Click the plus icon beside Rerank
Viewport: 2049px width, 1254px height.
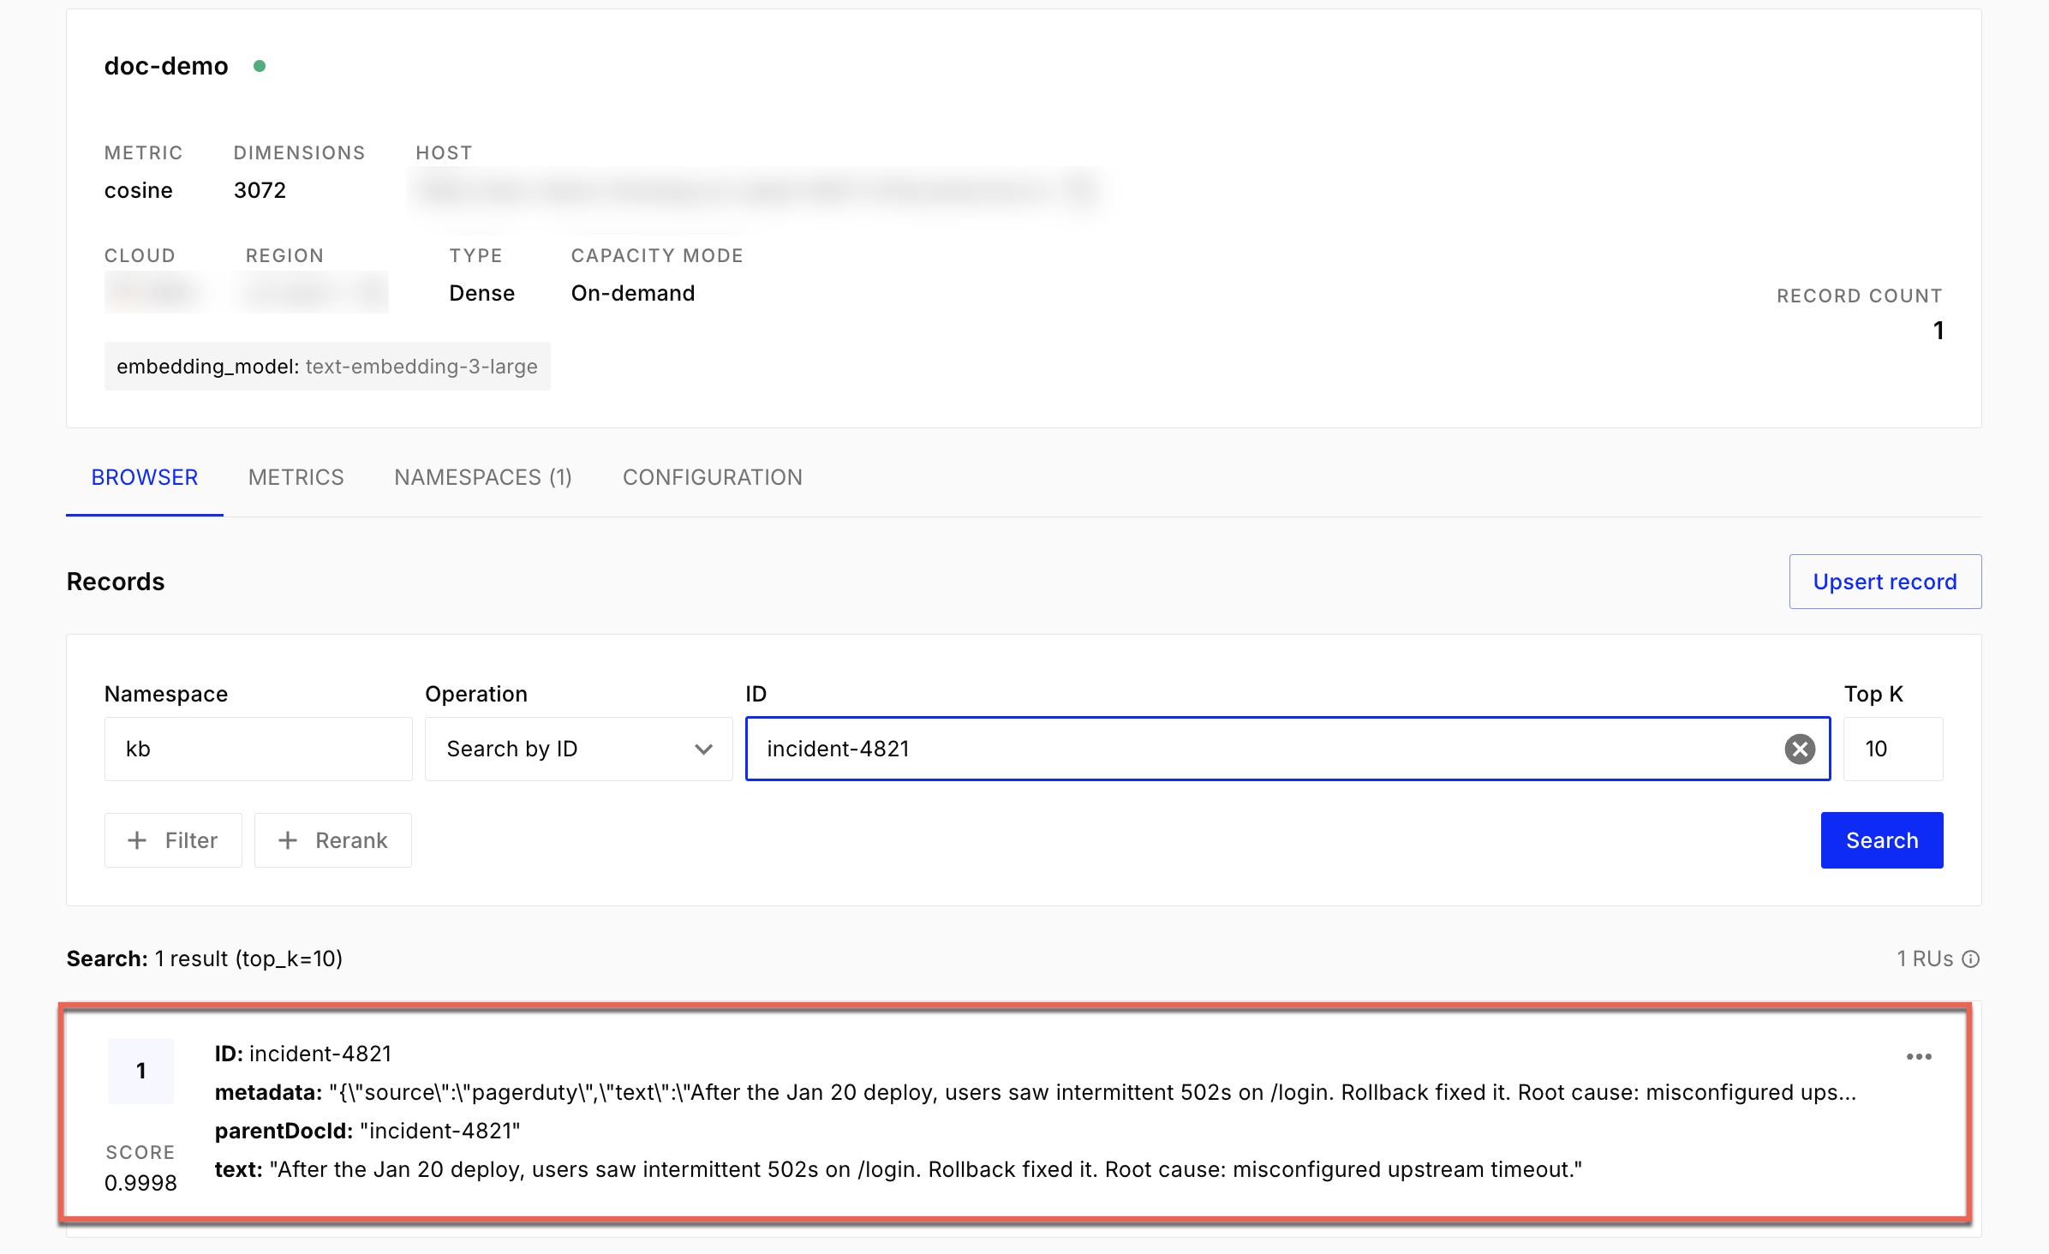tap(289, 839)
